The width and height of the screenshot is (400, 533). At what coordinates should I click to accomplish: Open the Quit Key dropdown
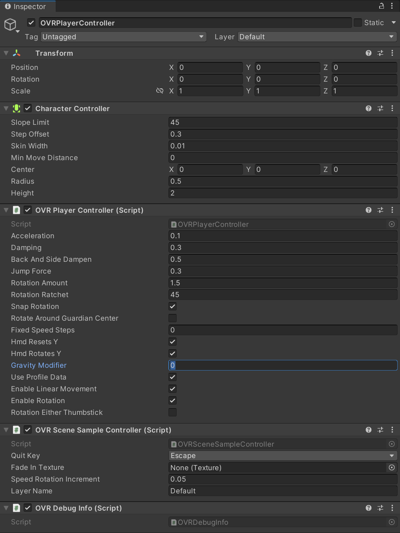(282, 455)
